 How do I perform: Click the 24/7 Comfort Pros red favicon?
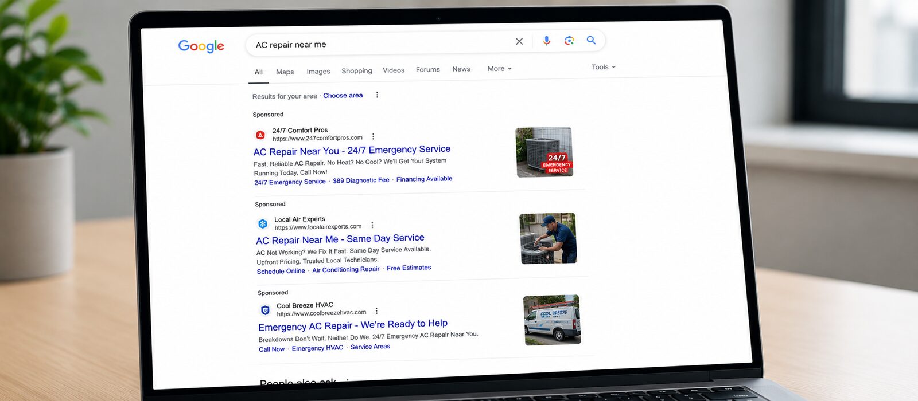pyautogui.click(x=260, y=135)
